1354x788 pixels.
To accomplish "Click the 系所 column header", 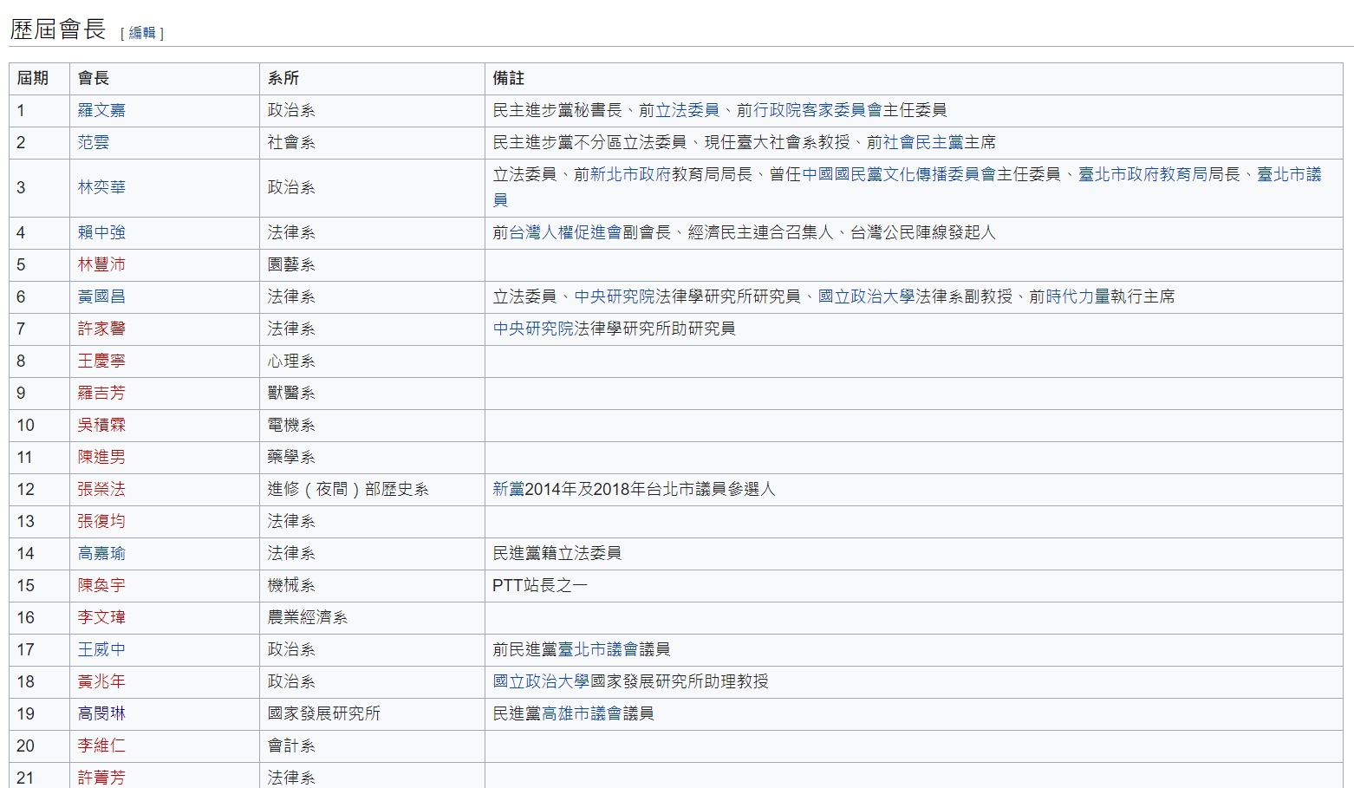I will point(372,78).
